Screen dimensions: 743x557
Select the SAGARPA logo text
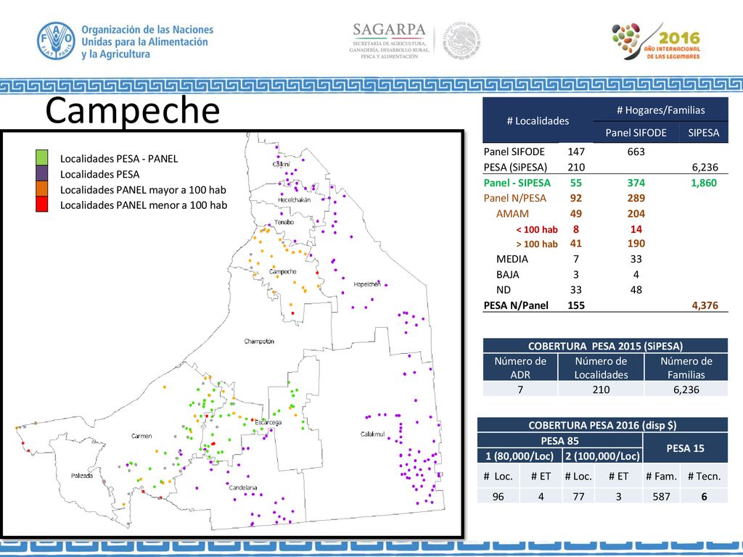coord(390,30)
